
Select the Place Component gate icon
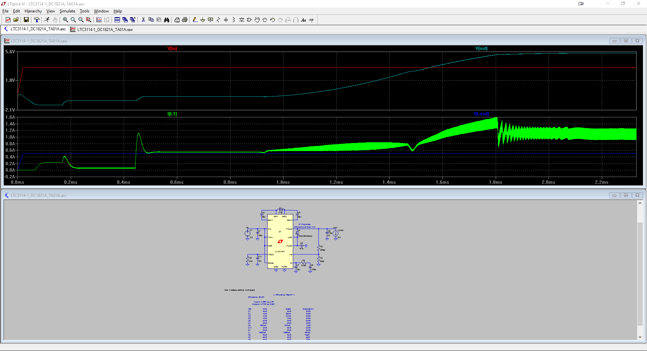249,20
